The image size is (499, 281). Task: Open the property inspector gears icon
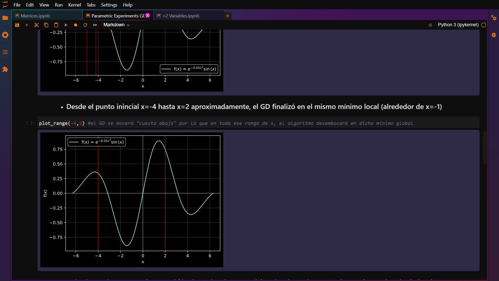[x=494, y=18]
